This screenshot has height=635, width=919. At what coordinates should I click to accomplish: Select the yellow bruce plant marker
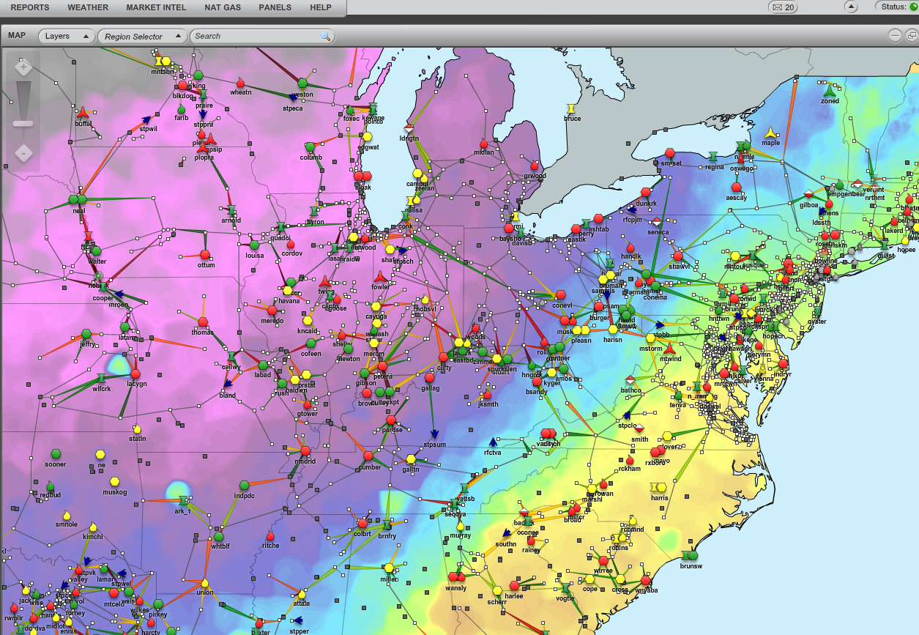(x=571, y=108)
